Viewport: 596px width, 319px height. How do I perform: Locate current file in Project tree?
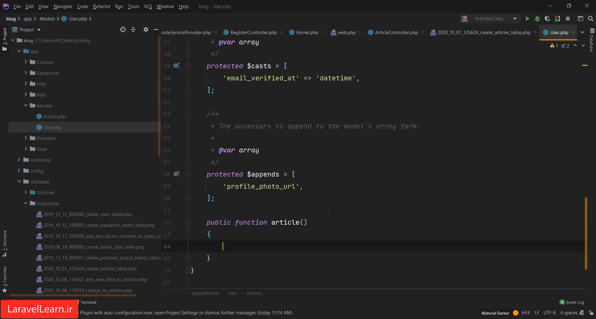123,30
